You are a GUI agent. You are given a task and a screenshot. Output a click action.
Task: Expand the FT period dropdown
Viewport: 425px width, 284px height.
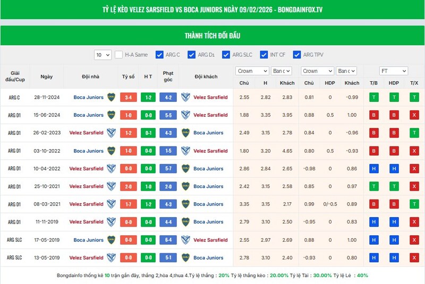(393, 71)
